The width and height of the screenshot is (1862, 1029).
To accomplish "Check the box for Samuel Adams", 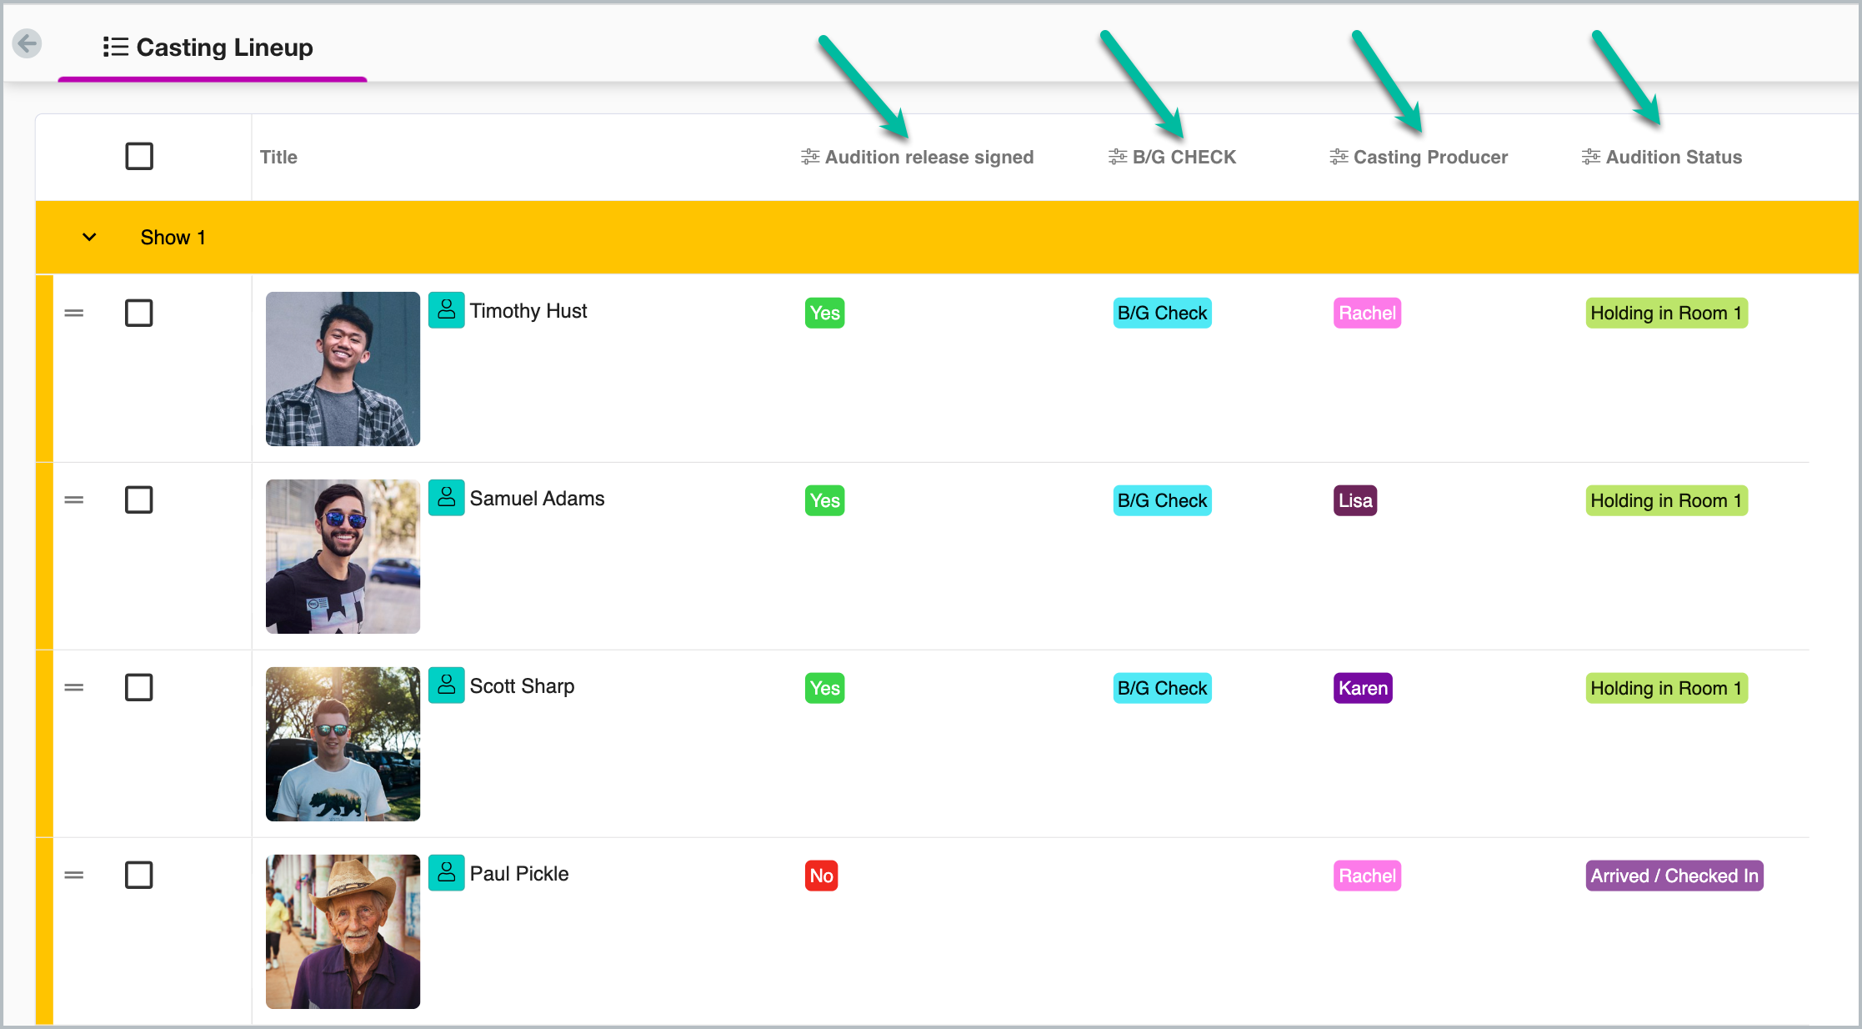I will (x=139, y=500).
